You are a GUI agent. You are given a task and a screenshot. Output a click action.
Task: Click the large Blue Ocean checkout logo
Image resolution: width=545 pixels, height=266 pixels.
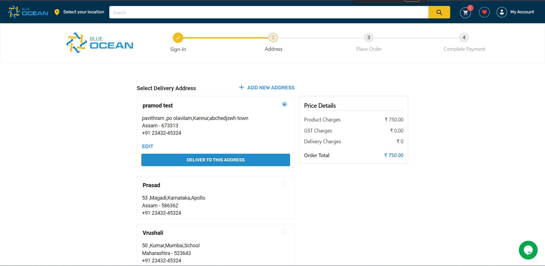100,43
